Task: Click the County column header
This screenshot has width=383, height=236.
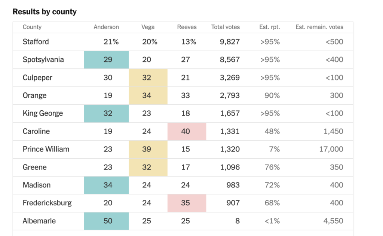Action: 32,27
